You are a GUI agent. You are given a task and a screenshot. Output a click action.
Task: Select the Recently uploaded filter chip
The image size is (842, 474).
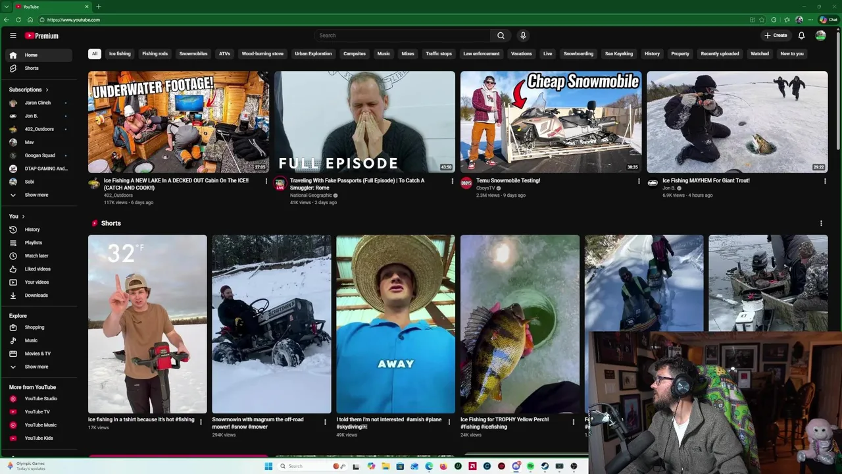coord(720,54)
